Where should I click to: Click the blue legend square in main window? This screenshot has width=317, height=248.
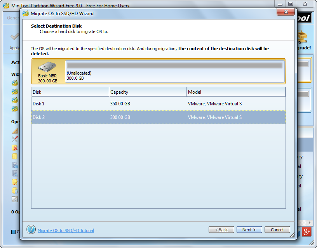(13, 232)
